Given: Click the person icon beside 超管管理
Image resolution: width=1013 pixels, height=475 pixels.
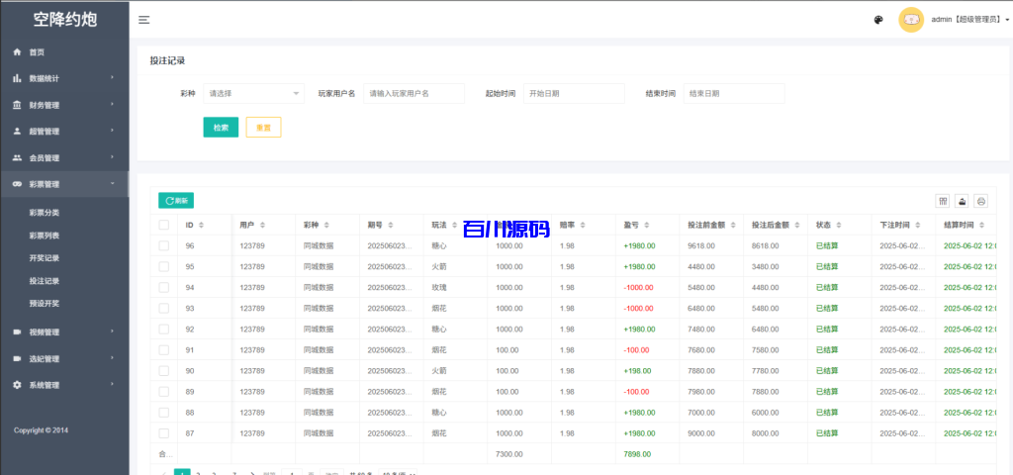Looking at the screenshot, I should pyautogui.click(x=18, y=132).
